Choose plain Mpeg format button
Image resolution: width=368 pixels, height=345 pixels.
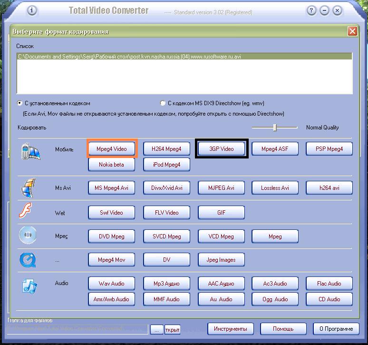pos(275,236)
